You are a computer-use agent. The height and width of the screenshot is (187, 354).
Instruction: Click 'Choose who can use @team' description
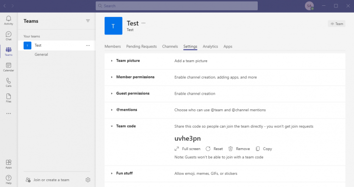[x=220, y=110]
